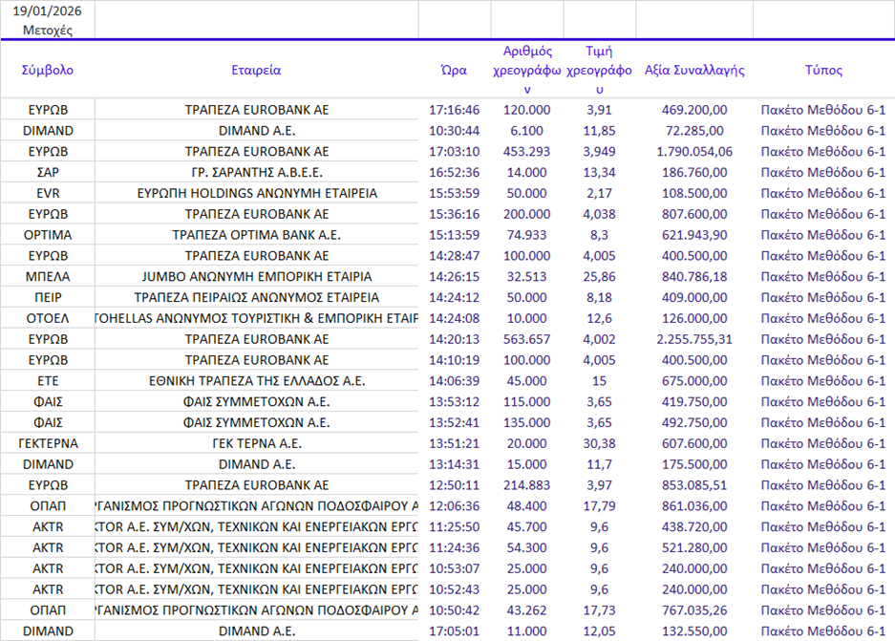Select quantity cell 214.883
This screenshot has height=641, width=895.
click(x=527, y=485)
